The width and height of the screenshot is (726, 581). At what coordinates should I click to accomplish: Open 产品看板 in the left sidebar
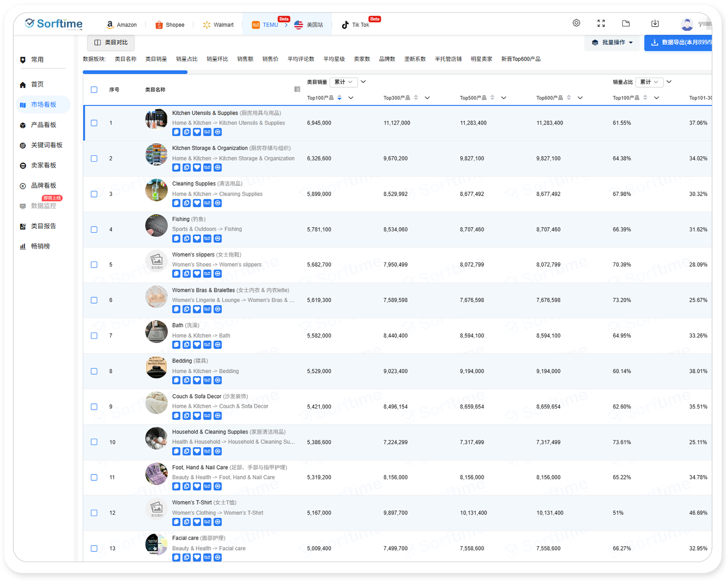(44, 125)
